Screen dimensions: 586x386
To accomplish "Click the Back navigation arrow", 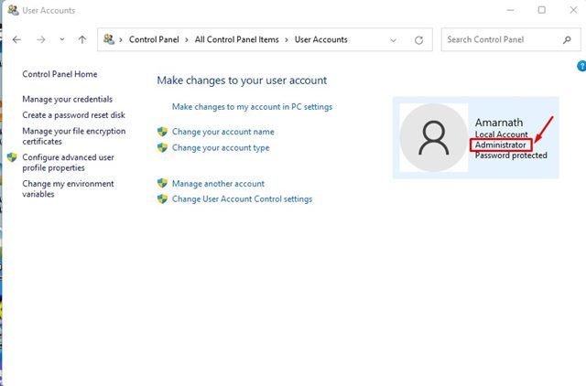I will (x=16, y=39).
